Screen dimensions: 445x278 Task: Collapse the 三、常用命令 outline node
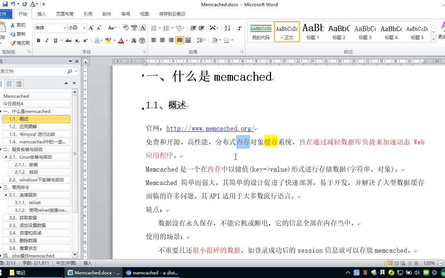pos(1,188)
